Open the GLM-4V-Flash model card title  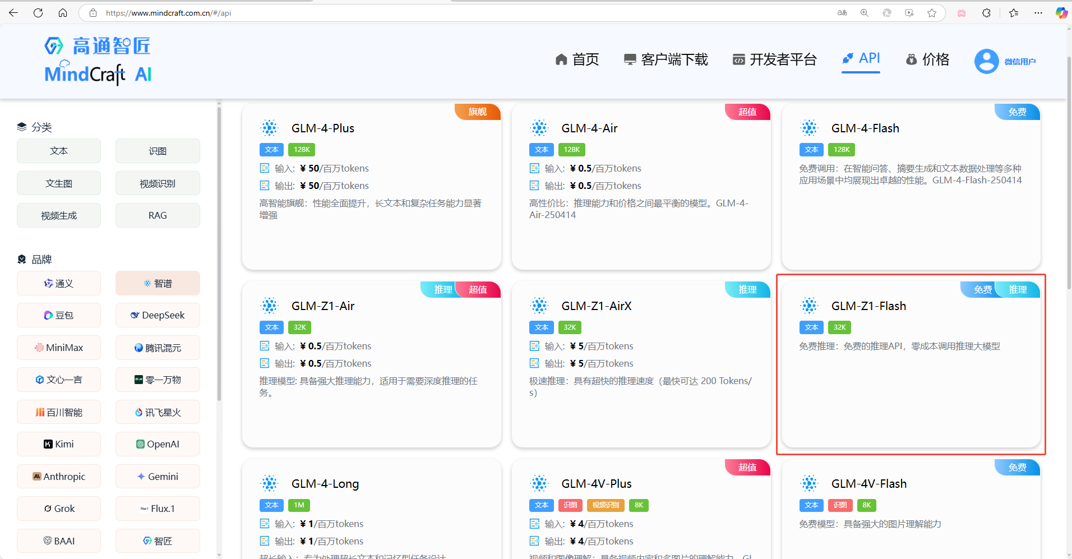[x=869, y=484]
